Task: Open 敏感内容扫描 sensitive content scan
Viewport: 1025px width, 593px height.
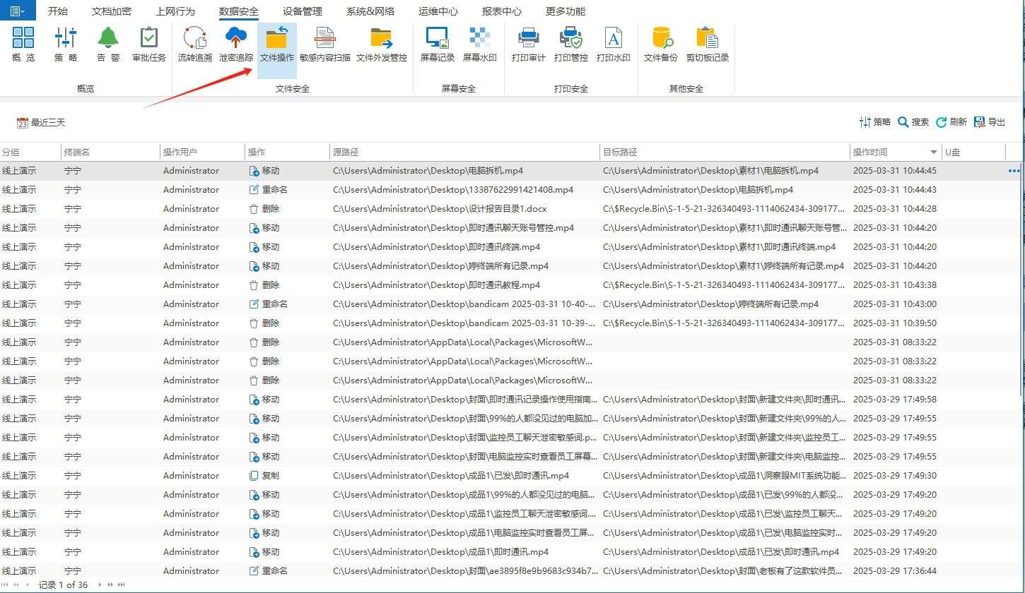Action: (324, 42)
